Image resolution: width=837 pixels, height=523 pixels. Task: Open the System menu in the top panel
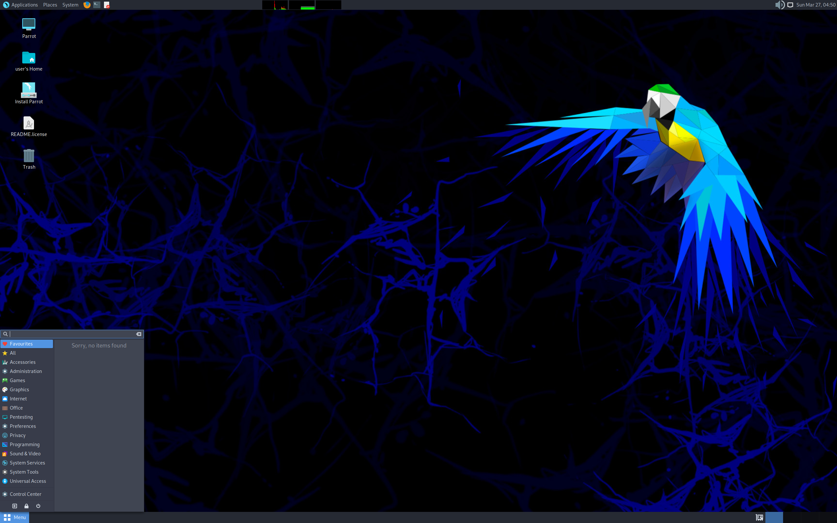point(70,5)
